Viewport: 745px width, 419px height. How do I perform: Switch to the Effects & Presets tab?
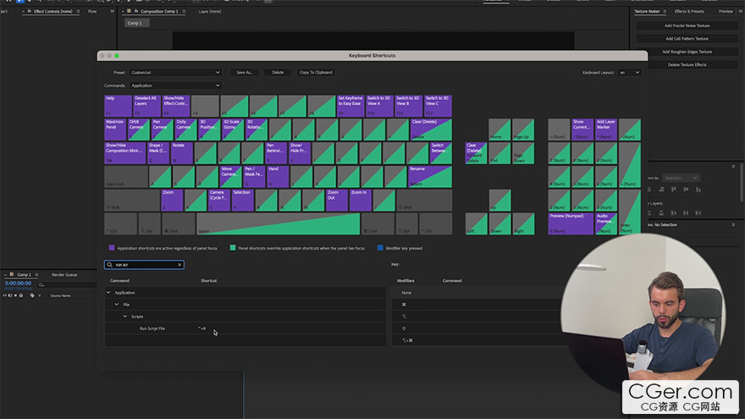[688, 11]
